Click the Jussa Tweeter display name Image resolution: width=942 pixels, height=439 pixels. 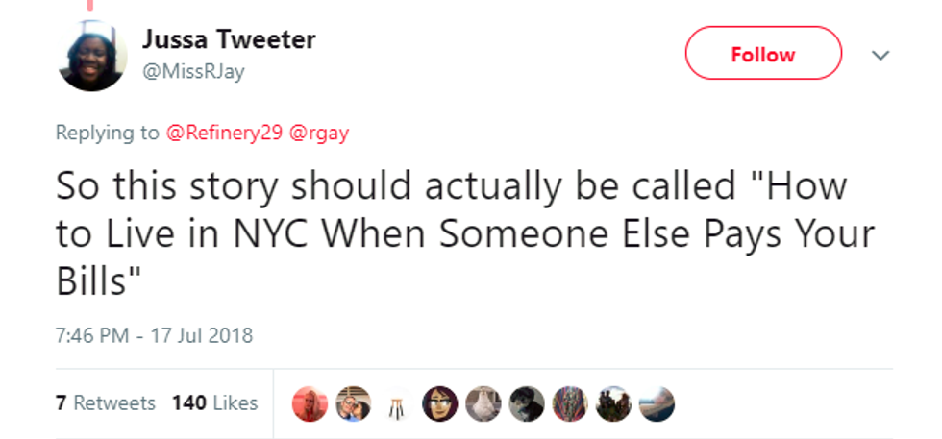coord(229,40)
